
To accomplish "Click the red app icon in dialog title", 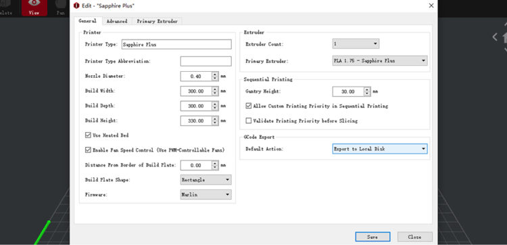I will (76, 5).
